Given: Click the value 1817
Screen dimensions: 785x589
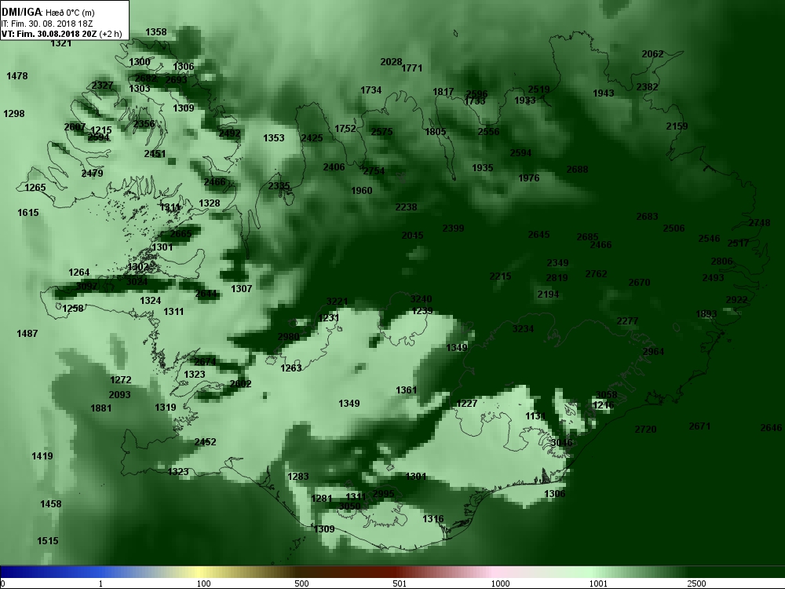Looking at the screenshot, I should (443, 92).
